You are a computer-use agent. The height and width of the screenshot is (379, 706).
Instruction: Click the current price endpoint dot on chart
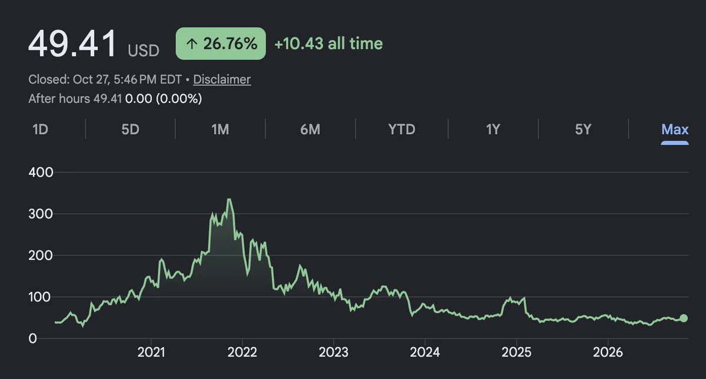coord(683,318)
